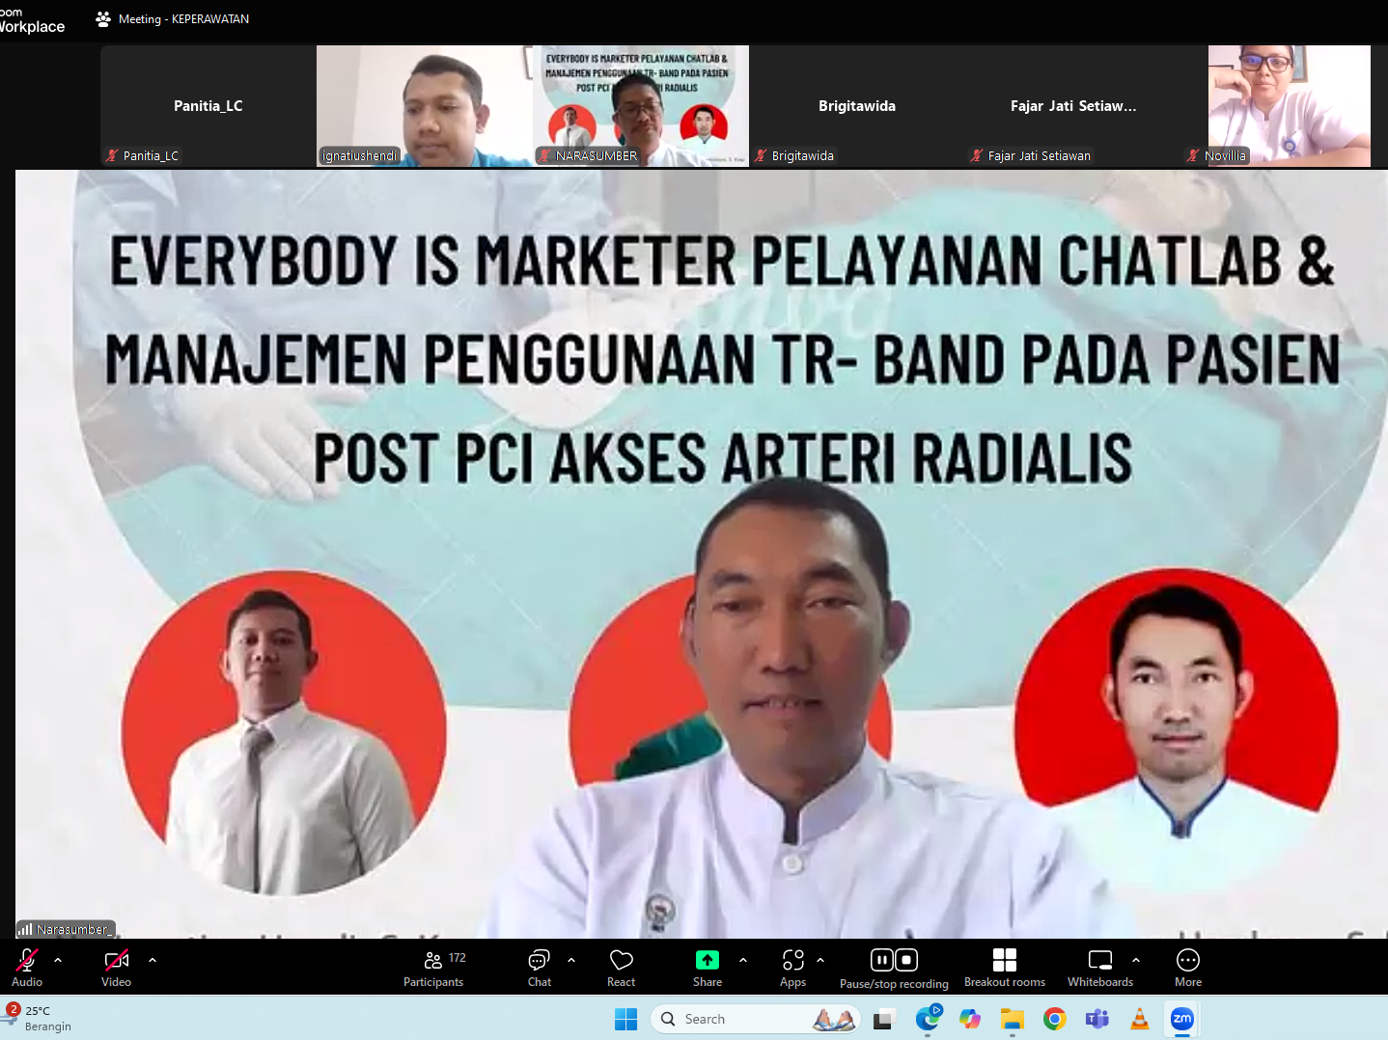Viewport: 1388px width, 1040px height.
Task: Open the Chat panel
Action: (x=539, y=968)
